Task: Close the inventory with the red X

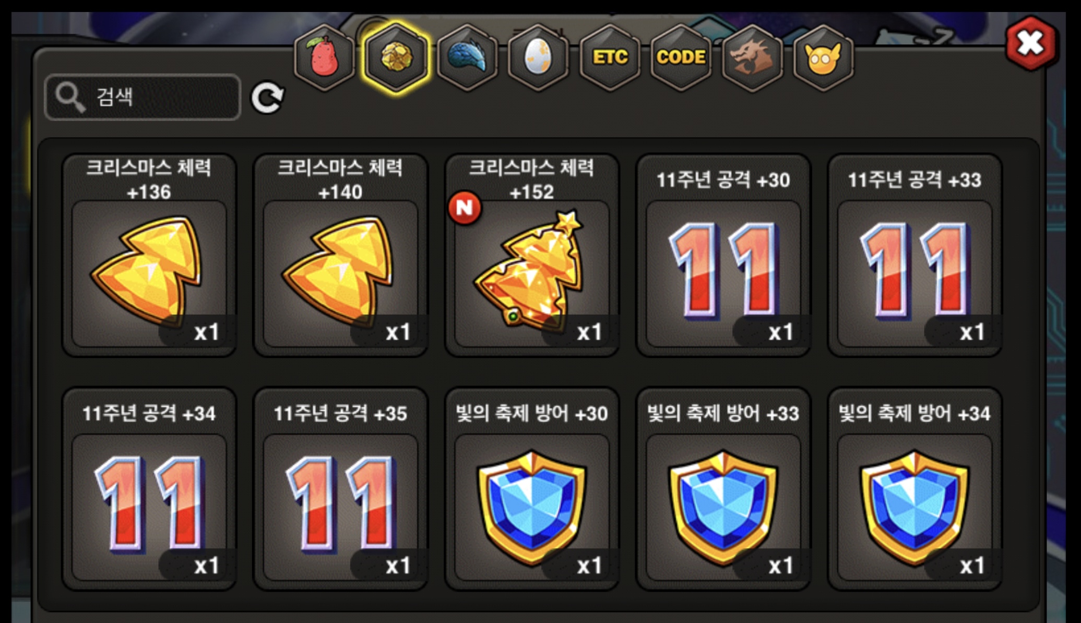Action: (1030, 43)
